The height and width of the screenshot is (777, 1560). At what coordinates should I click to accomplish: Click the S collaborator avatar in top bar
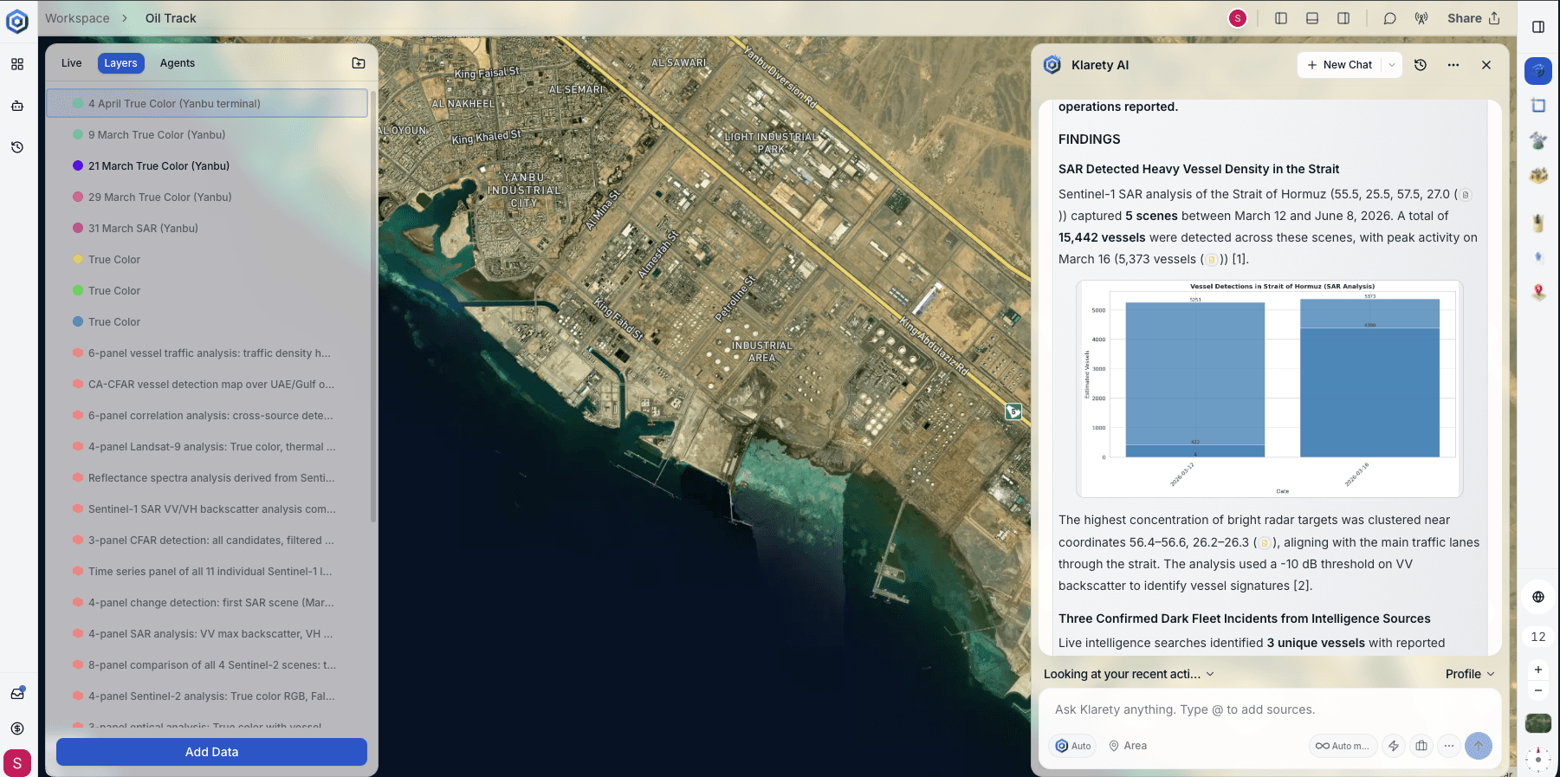pyautogui.click(x=1238, y=18)
